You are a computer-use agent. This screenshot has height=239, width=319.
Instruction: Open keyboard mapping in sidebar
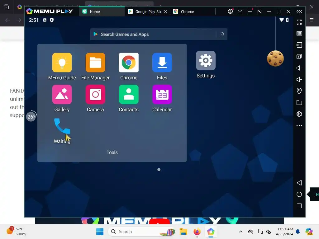point(299,34)
